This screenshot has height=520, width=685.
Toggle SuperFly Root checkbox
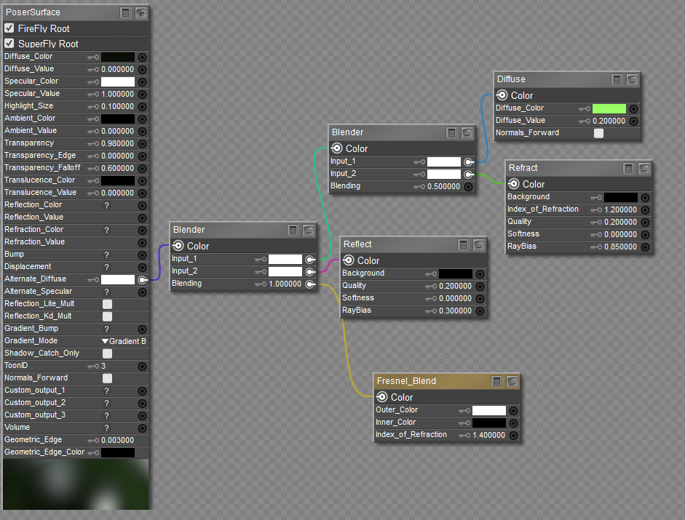(9, 44)
